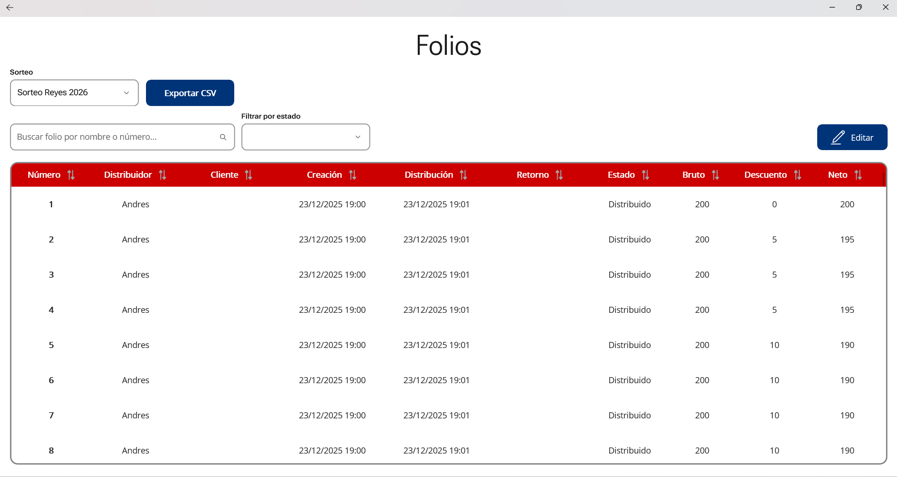Image resolution: width=897 pixels, height=477 pixels.
Task: Click the Distribución column header label
Action: pos(429,175)
